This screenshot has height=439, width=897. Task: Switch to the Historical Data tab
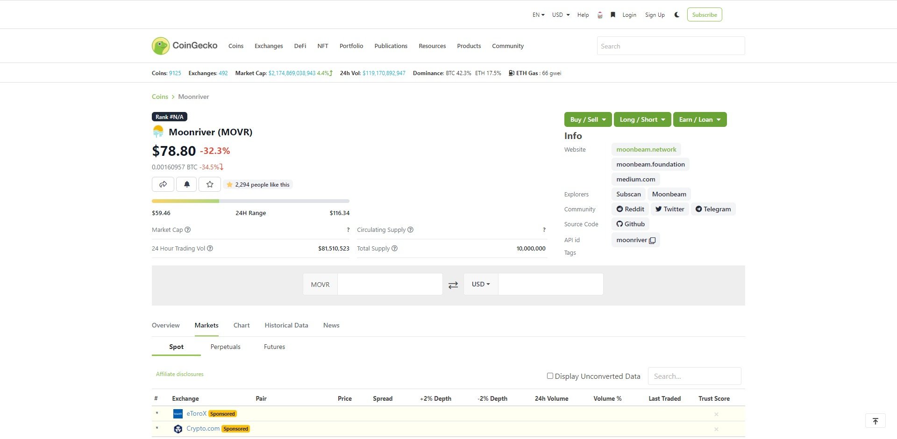(x=286, y=325)
